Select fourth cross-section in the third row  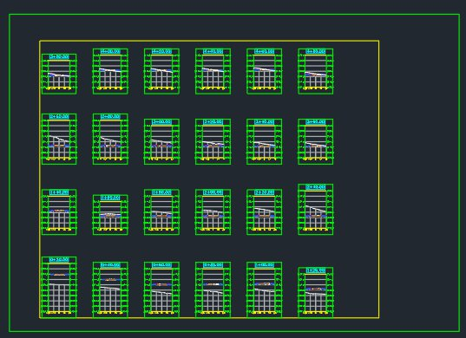coord(213,211)
